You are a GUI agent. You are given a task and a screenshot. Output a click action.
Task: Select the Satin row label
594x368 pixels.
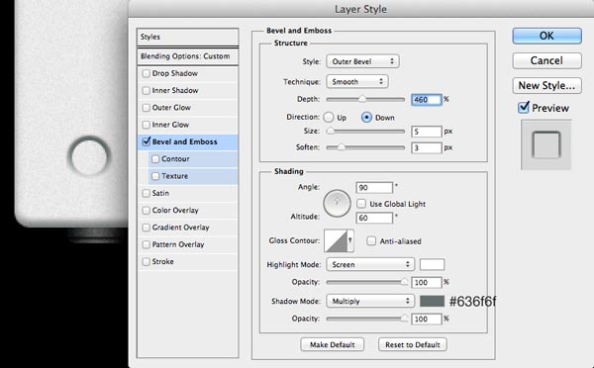(160, 193)
